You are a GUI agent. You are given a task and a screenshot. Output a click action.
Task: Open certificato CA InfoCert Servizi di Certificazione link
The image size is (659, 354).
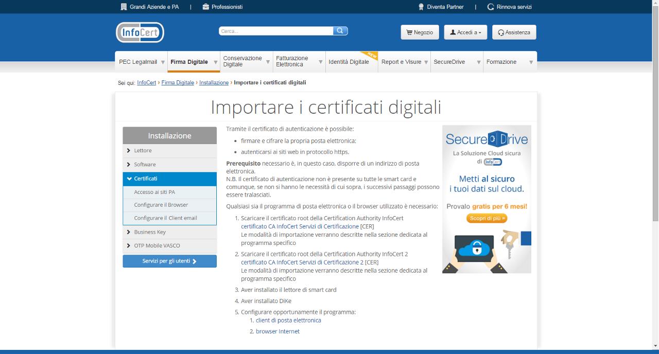point(300,226)
